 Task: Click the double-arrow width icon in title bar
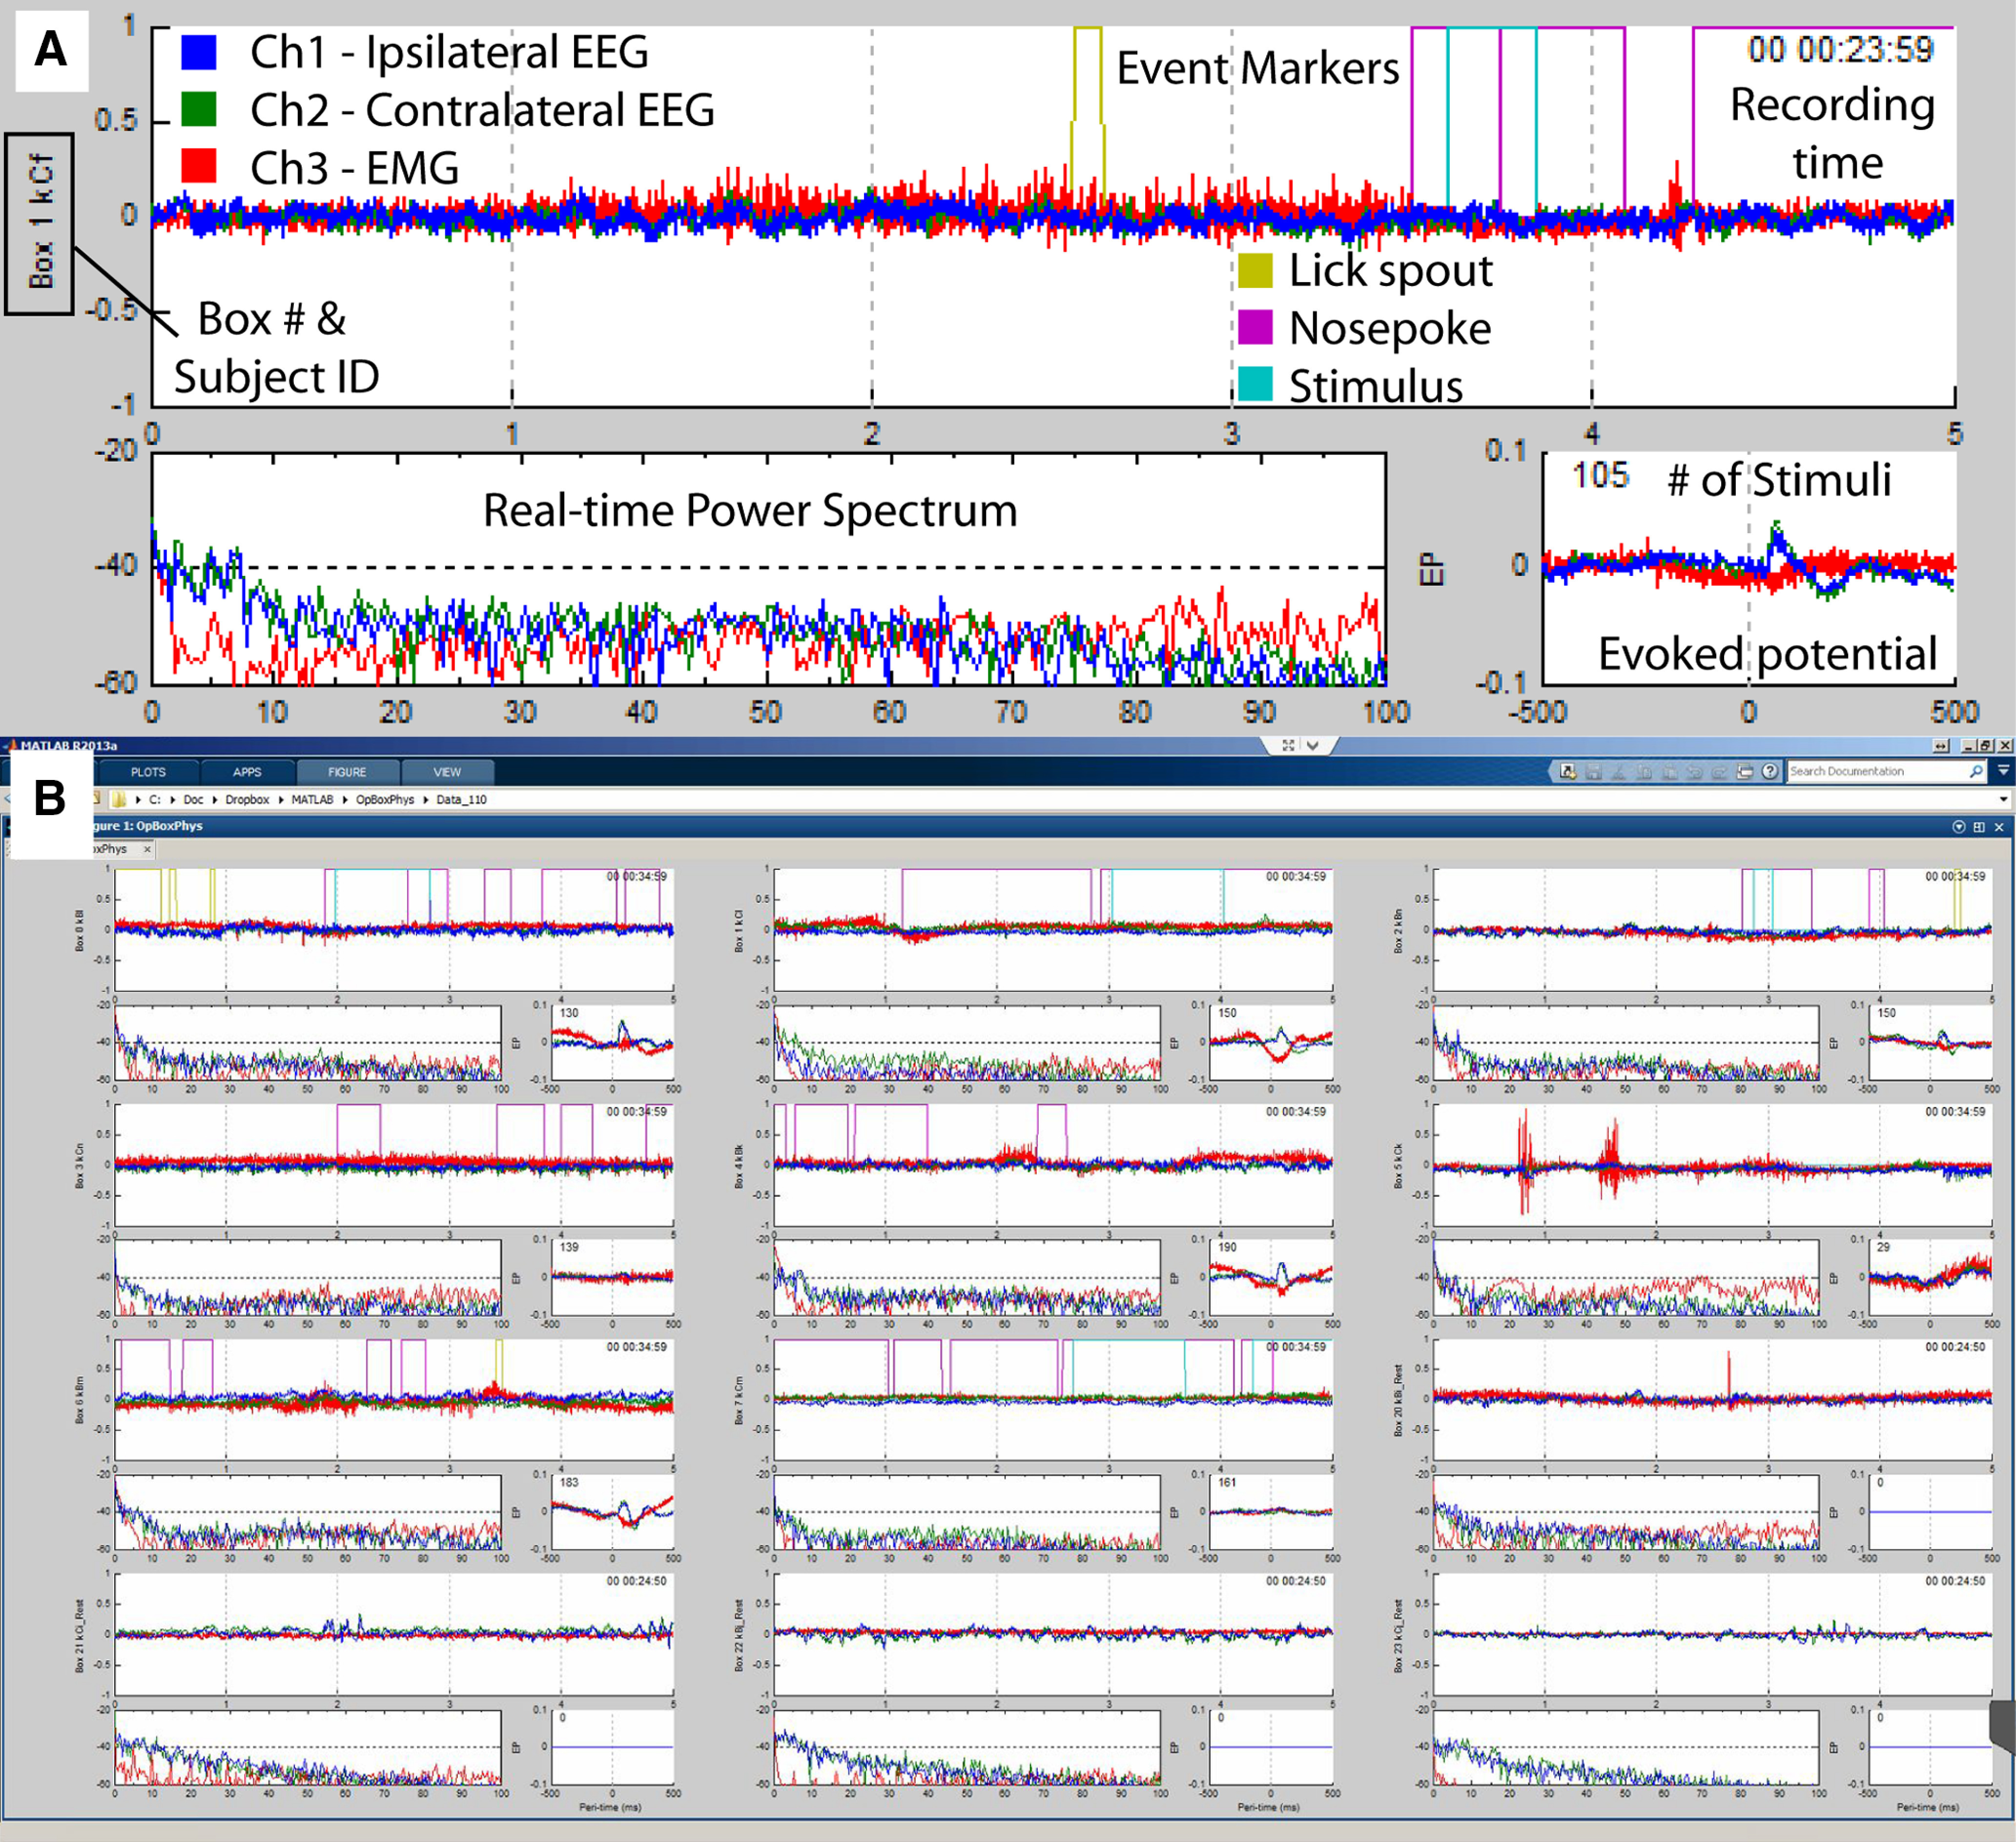(x=1941, y=746)
